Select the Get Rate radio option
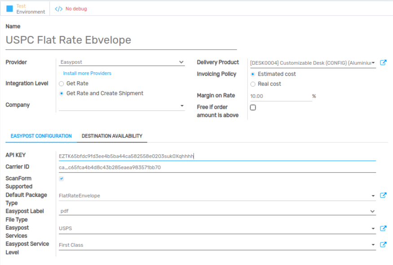The image size is (393, 265). (x=61, y=83)
